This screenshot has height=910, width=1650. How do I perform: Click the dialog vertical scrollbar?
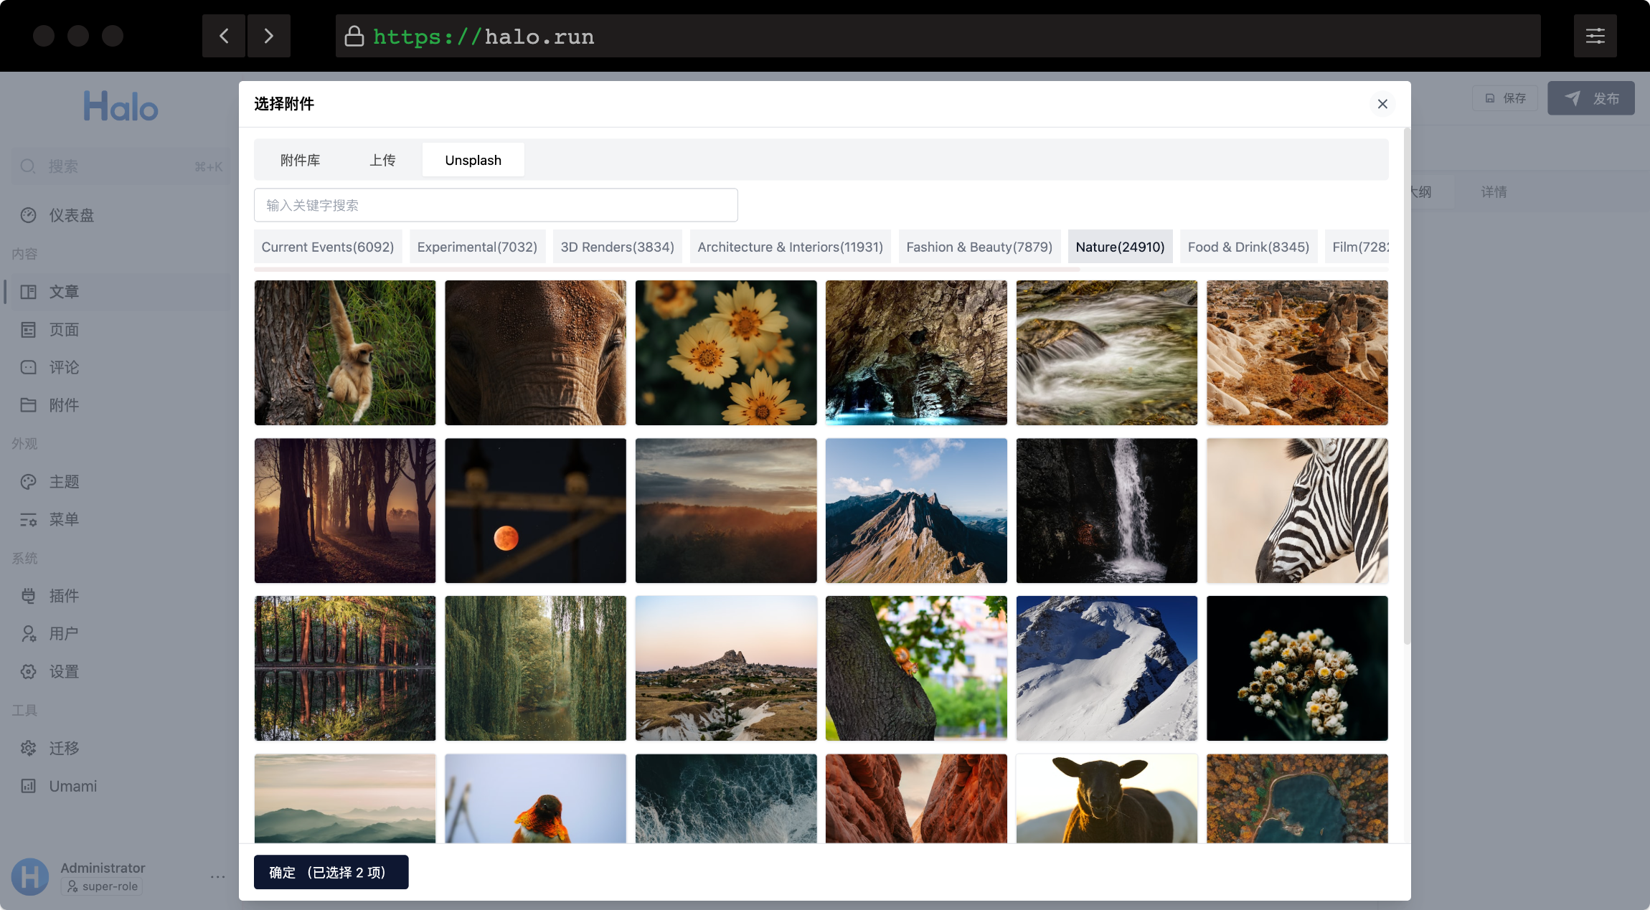[1406, 387]
